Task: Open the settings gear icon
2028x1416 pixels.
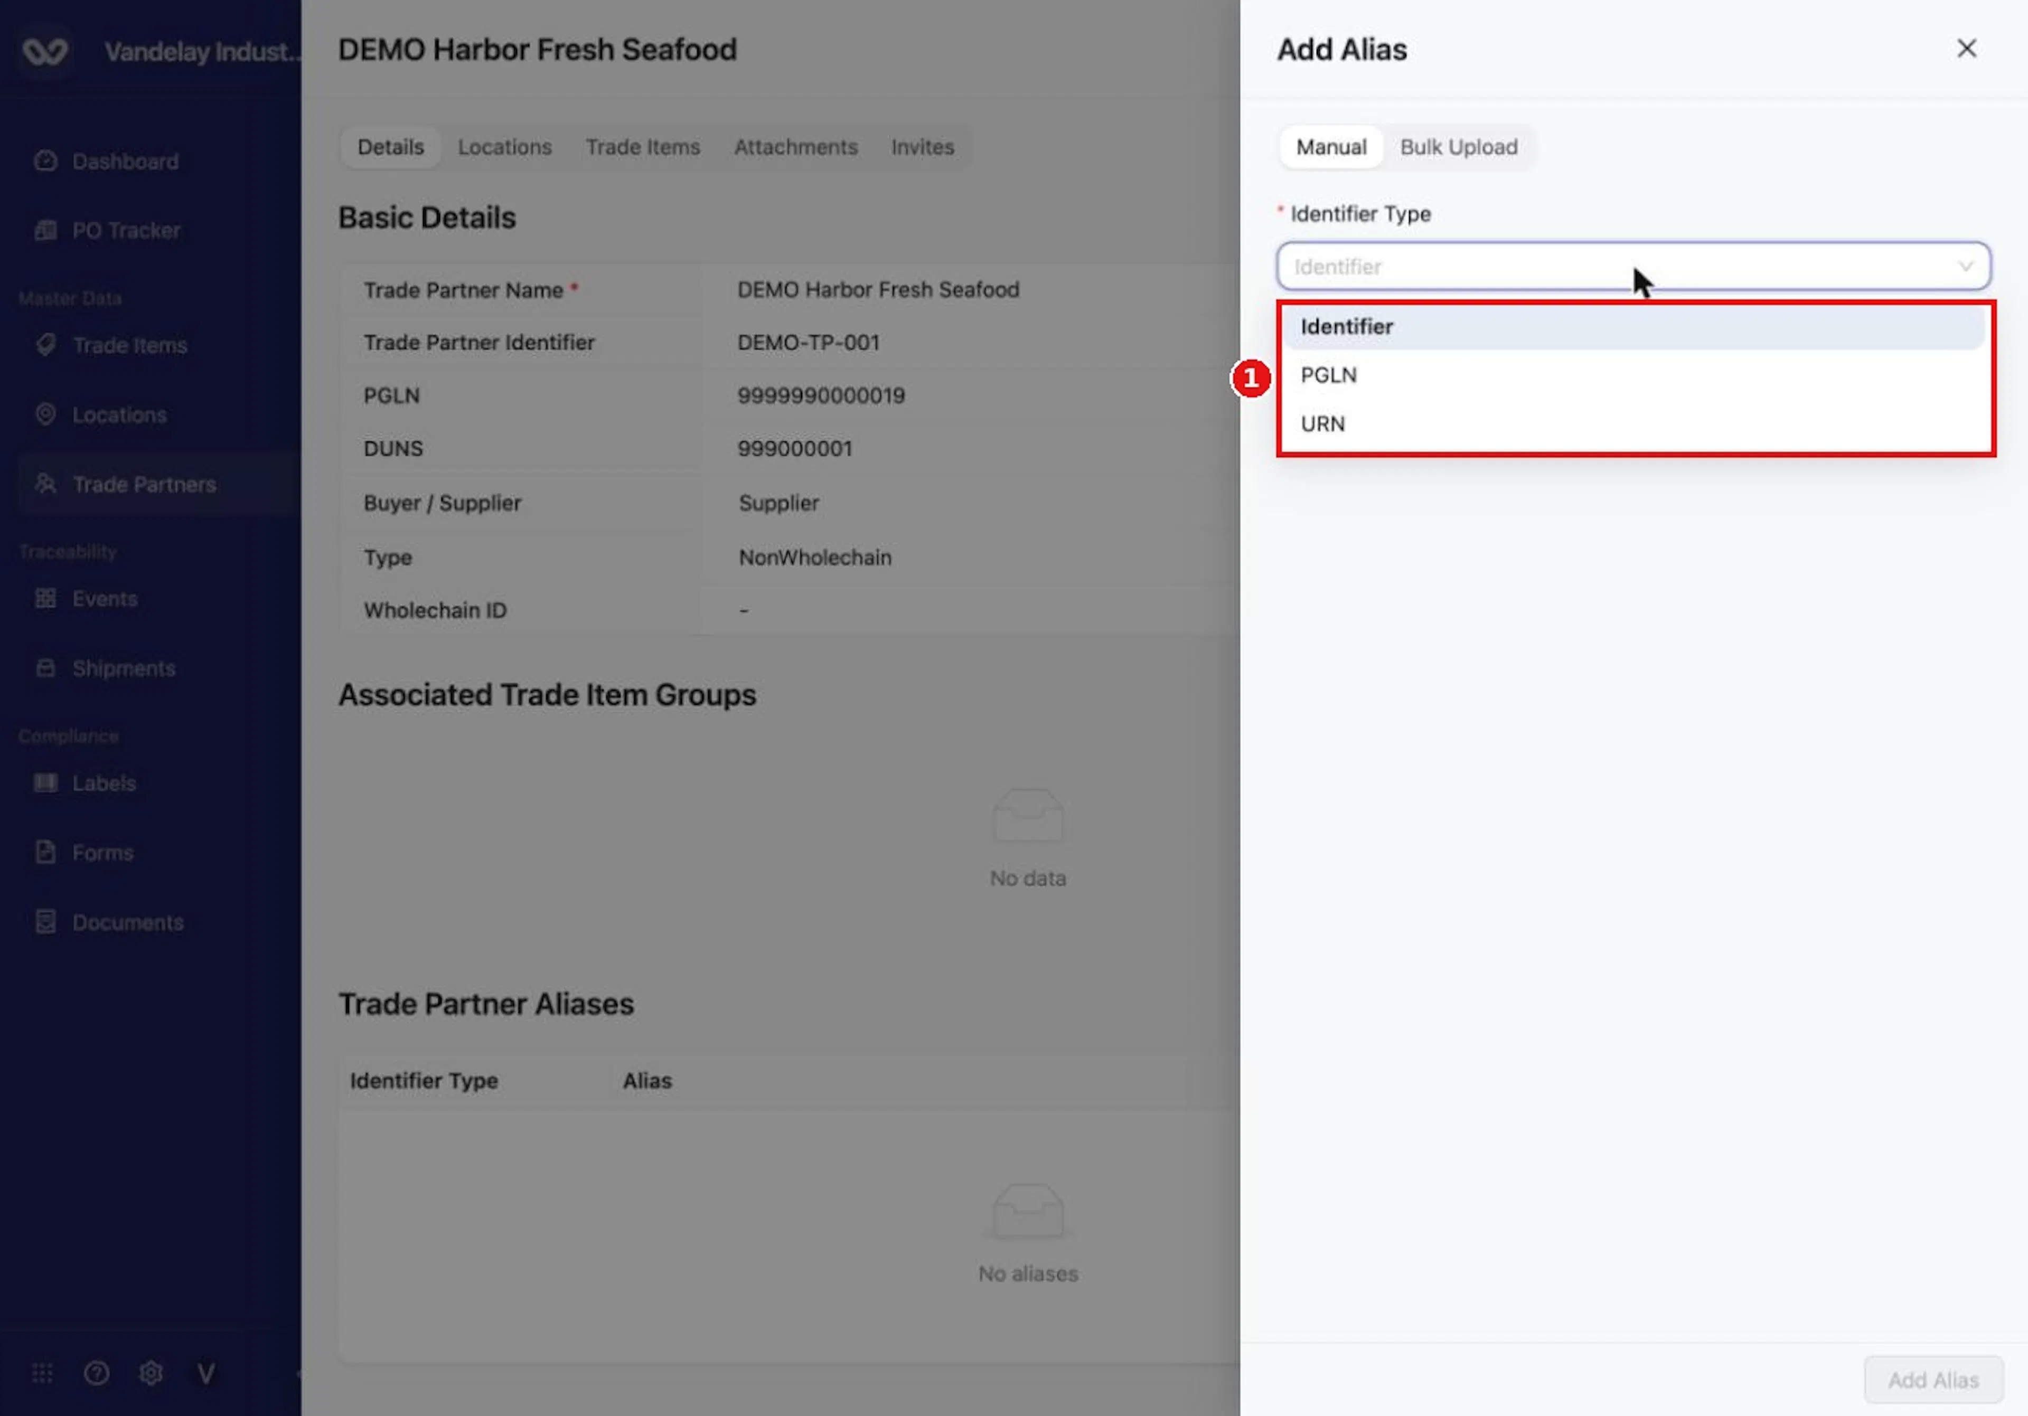Action: (151, 1374)
